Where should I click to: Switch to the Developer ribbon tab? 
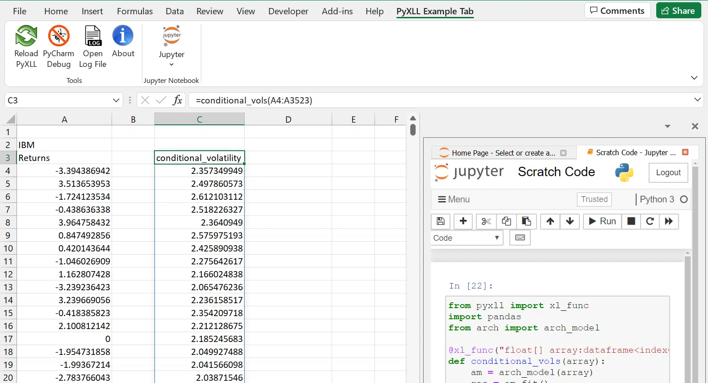click(x=288, y=11)
